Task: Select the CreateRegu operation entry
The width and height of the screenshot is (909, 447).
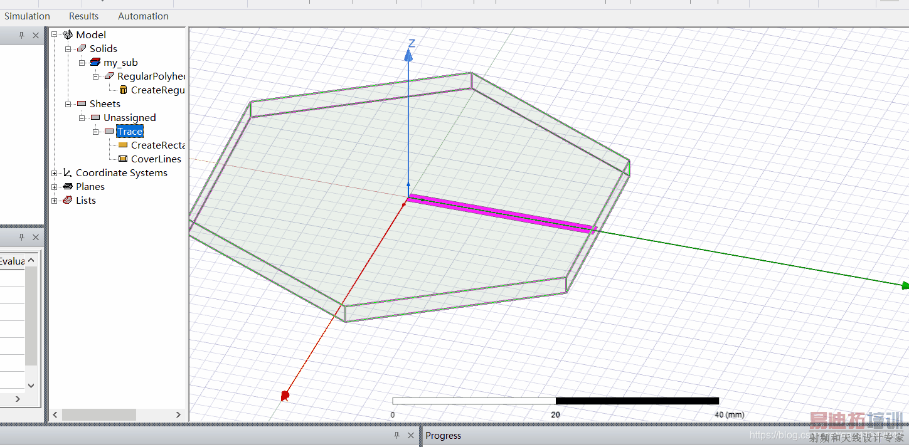Action: pyautogui.click(x=158, y=90)
